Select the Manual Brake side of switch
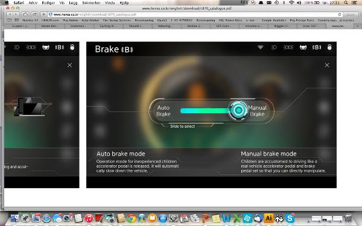The image size is (362, 226). (x=257, y=111)
